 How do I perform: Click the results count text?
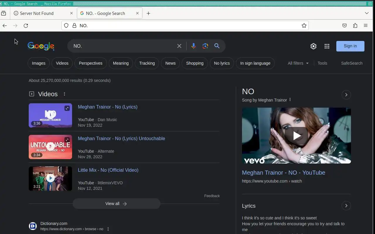[69, 80]
